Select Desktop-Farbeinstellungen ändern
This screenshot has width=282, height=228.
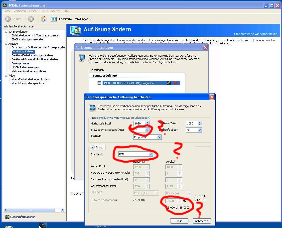(x=32, y=55)
